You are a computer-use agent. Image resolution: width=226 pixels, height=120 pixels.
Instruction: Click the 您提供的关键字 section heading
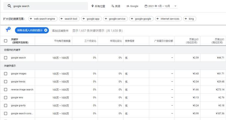pos(12,50)
